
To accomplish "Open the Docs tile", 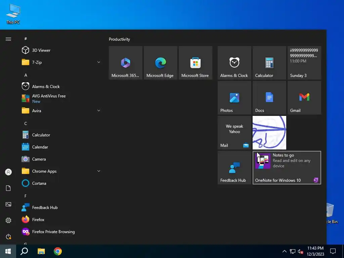I will [x=269, y=98].
